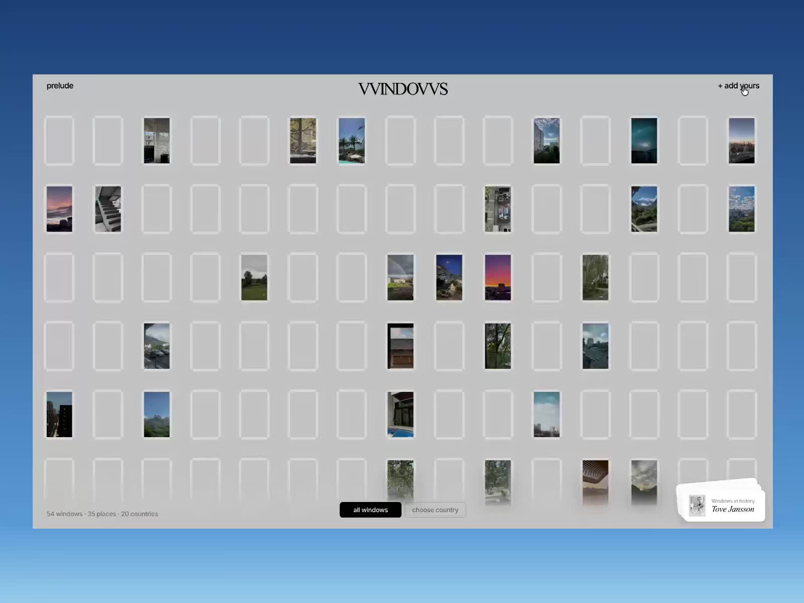Open the swimming pool patio photo
804x603 pixels.
[400, 415]
